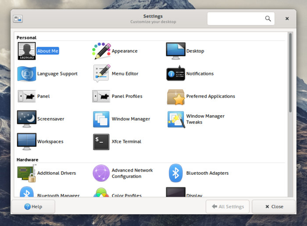Launch the Xfce Terminal icon
The height and width of the screenshot is (226, 307).
tap(101, 142)
